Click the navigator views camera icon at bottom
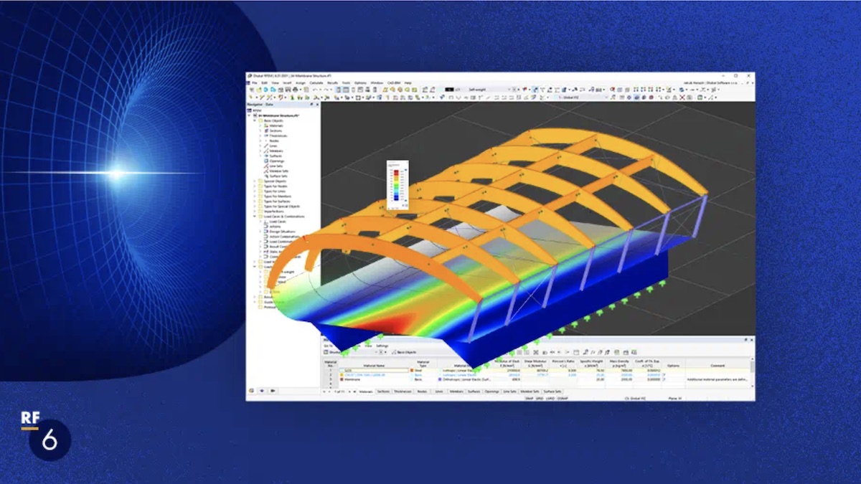Viewport: 861px width, 484px height. [x=271, y=391]
